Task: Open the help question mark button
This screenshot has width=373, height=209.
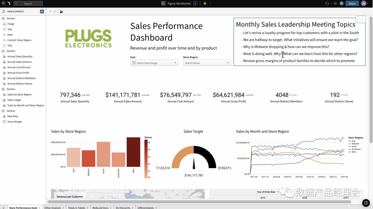Action: (366, 203)
